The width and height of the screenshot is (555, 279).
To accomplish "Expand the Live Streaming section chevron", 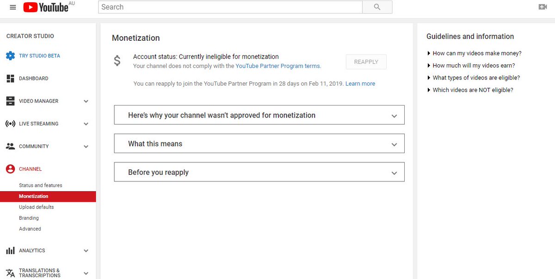I will tap(86, 124).
